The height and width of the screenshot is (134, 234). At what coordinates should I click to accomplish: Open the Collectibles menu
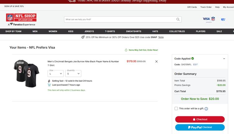pyautogui.click(x=177, y=31)
